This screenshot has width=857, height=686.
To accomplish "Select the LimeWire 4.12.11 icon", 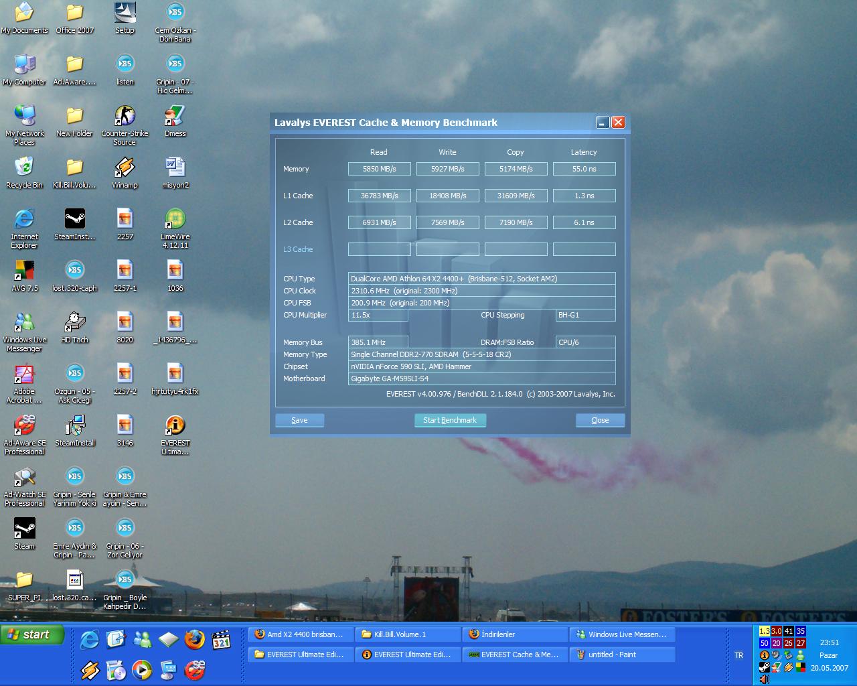I will tap(175, 229).
